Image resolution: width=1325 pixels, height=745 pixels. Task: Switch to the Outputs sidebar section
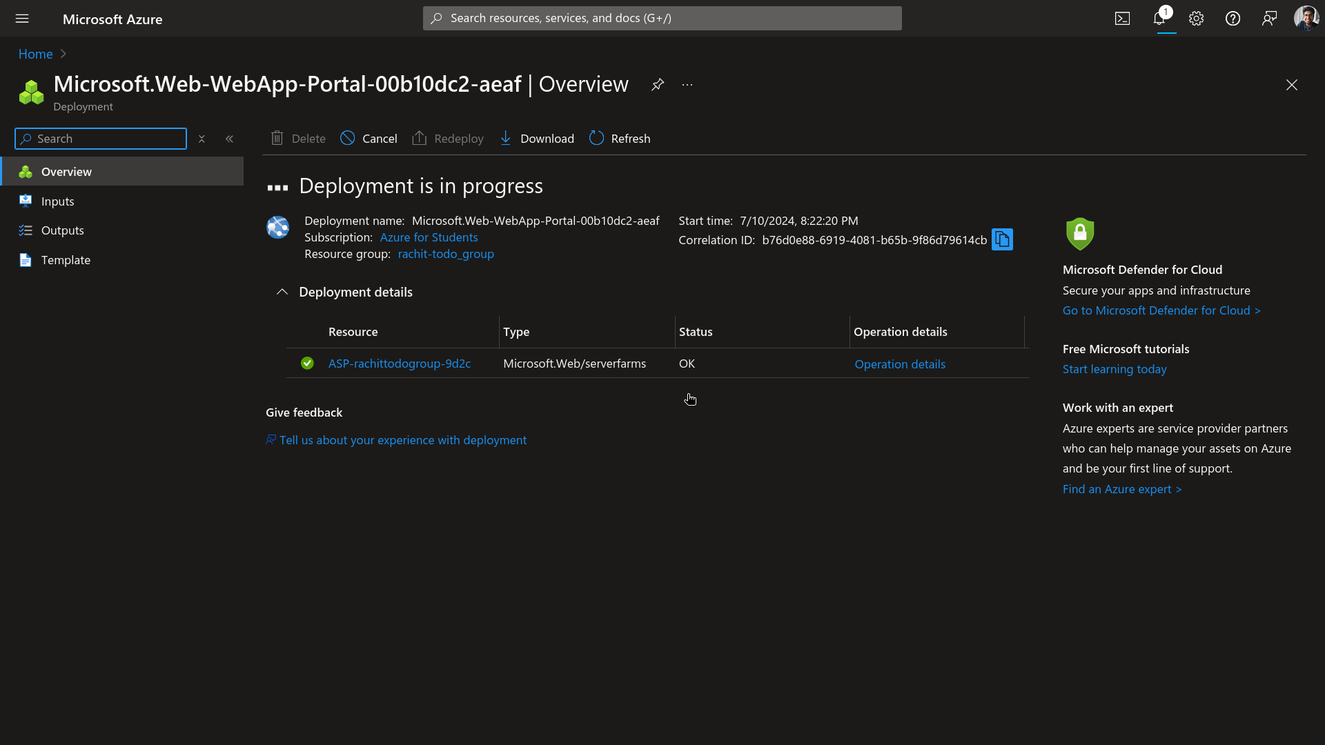coord(63,230)
